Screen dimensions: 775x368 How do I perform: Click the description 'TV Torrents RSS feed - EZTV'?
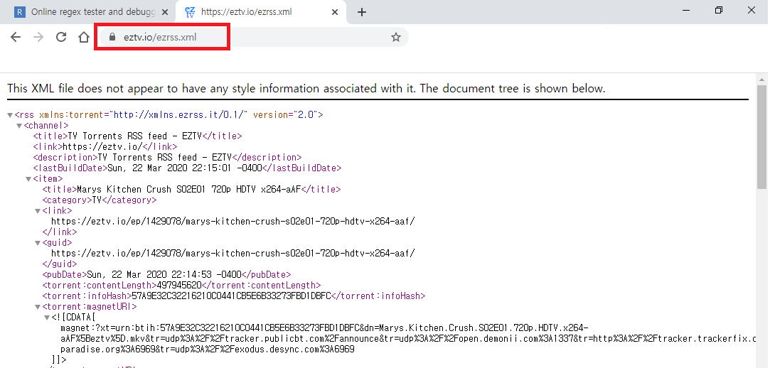pyautogui.click(x=164, y=158)
